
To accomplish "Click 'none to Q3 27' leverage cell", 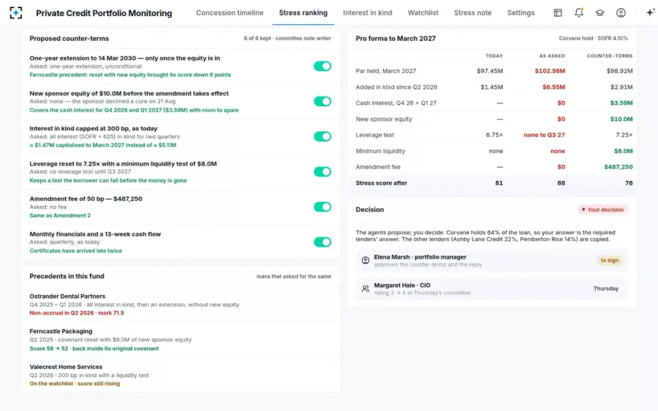I will 544,135.
